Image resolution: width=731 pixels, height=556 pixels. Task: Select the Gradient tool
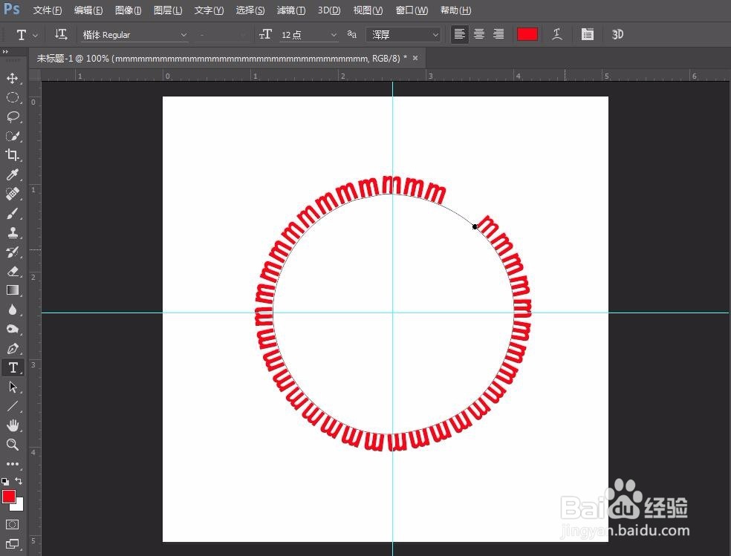pos(13,290)
